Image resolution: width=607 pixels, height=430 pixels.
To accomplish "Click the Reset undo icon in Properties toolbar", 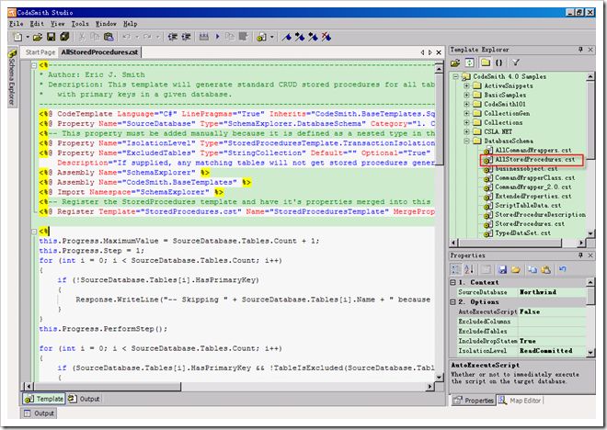I will tap(563, 269).
